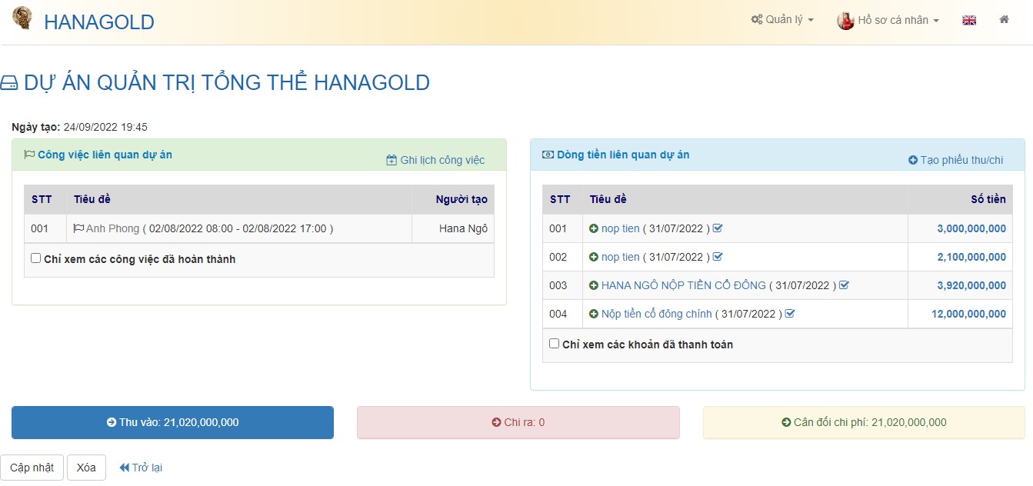Tick Chỉ xem các khoản đã thanh toán
The image size is (1033, 486).
[554, 344]
